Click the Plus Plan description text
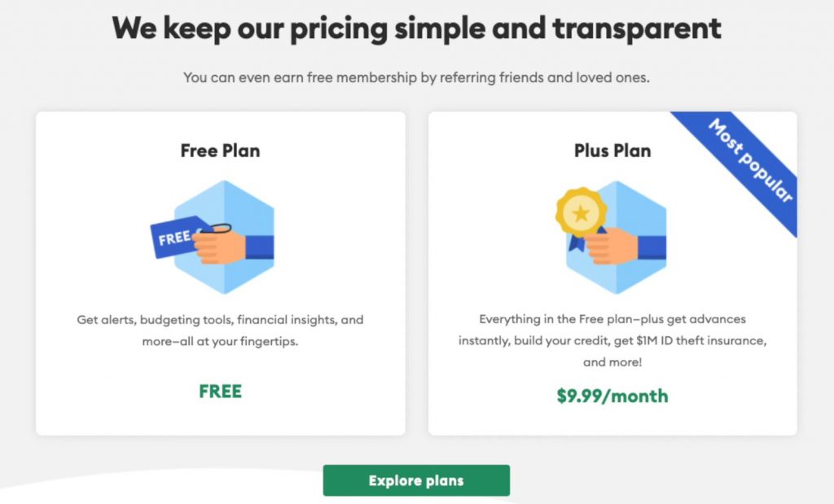Viewport: 834px width, 504px height. pos(612,340)
